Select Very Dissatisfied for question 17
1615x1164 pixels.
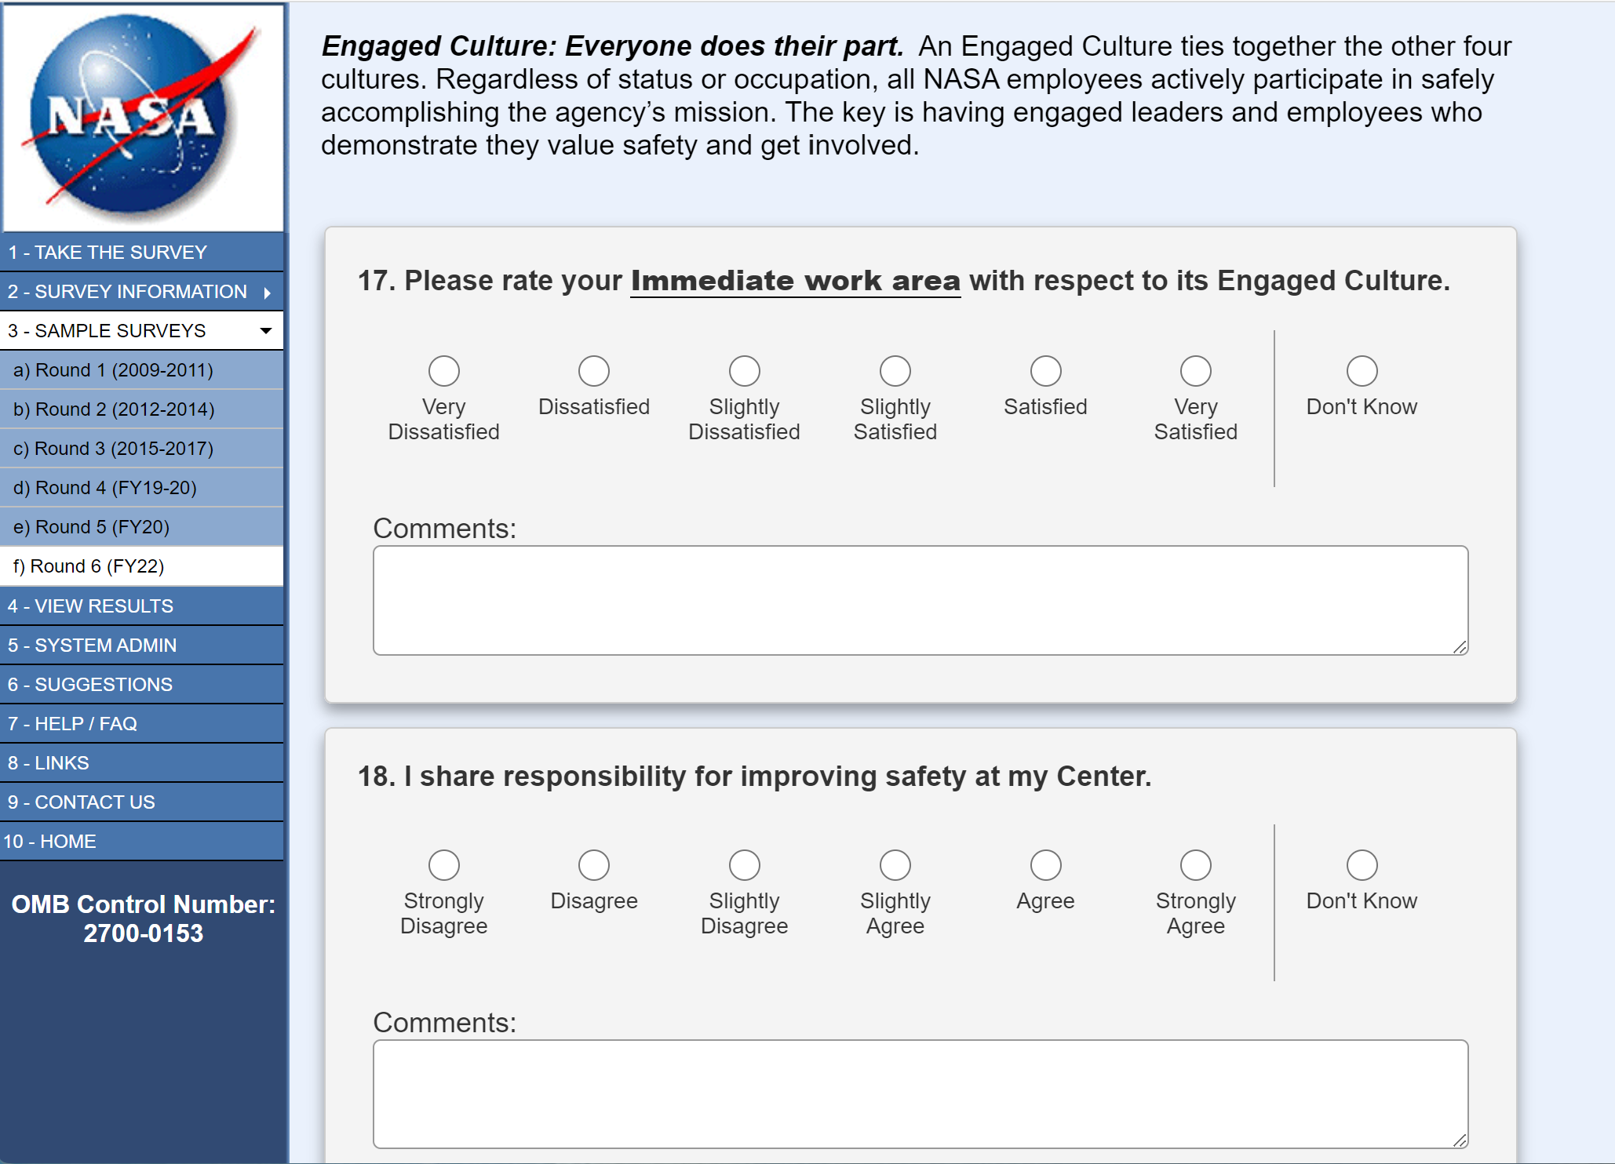click(443, 371)
